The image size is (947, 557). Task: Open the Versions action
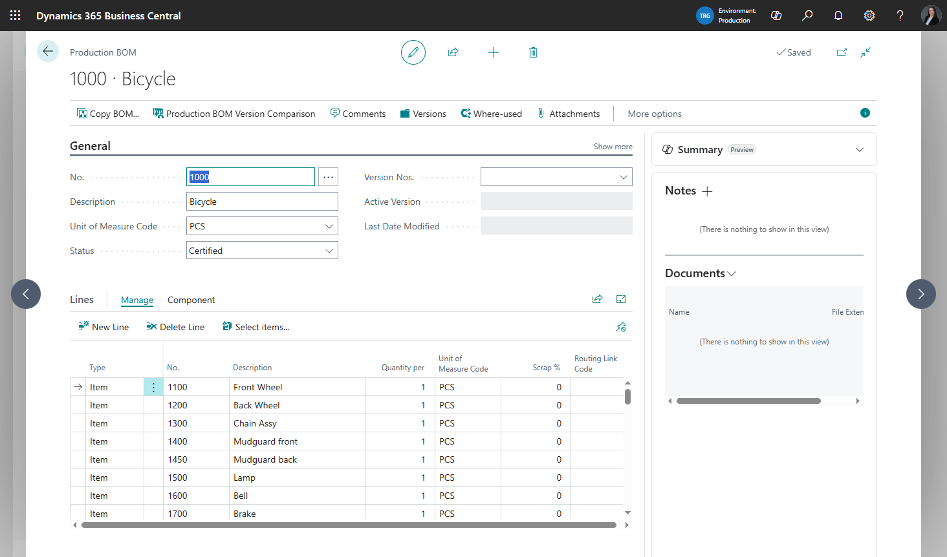click(423, 114)
